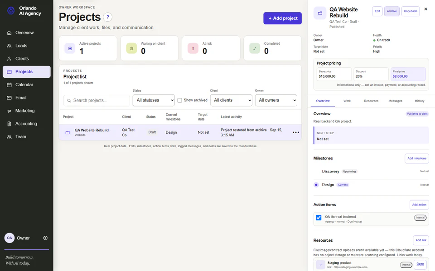Switch to the Resources tab

[x=371, y=101]
